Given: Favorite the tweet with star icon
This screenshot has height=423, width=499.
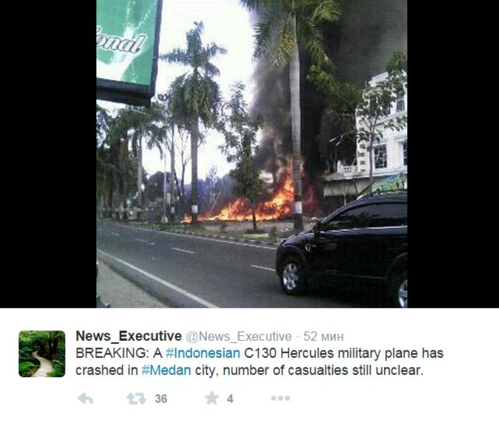Looking at the screenshot, I should coord(211,398).
